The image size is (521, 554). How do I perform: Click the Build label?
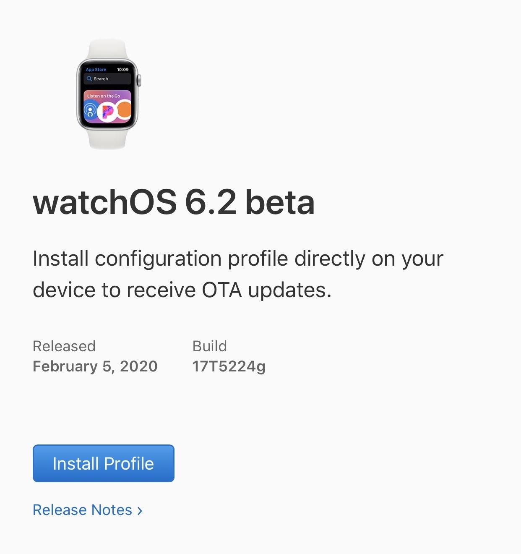tap(209, 346)
